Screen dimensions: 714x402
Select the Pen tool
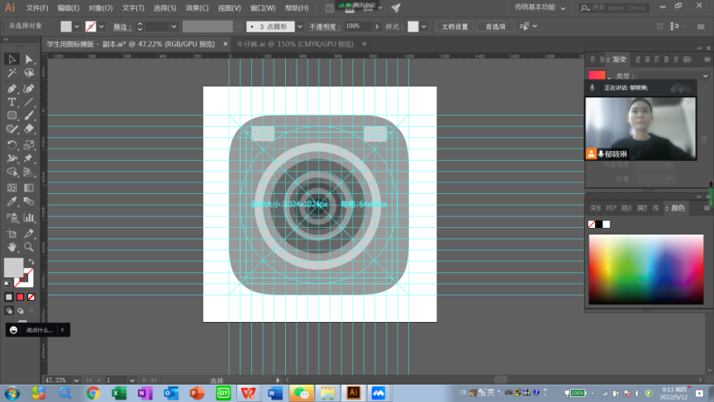[12, 88]
